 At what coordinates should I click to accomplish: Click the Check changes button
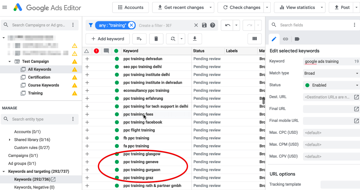pos(242,8)
